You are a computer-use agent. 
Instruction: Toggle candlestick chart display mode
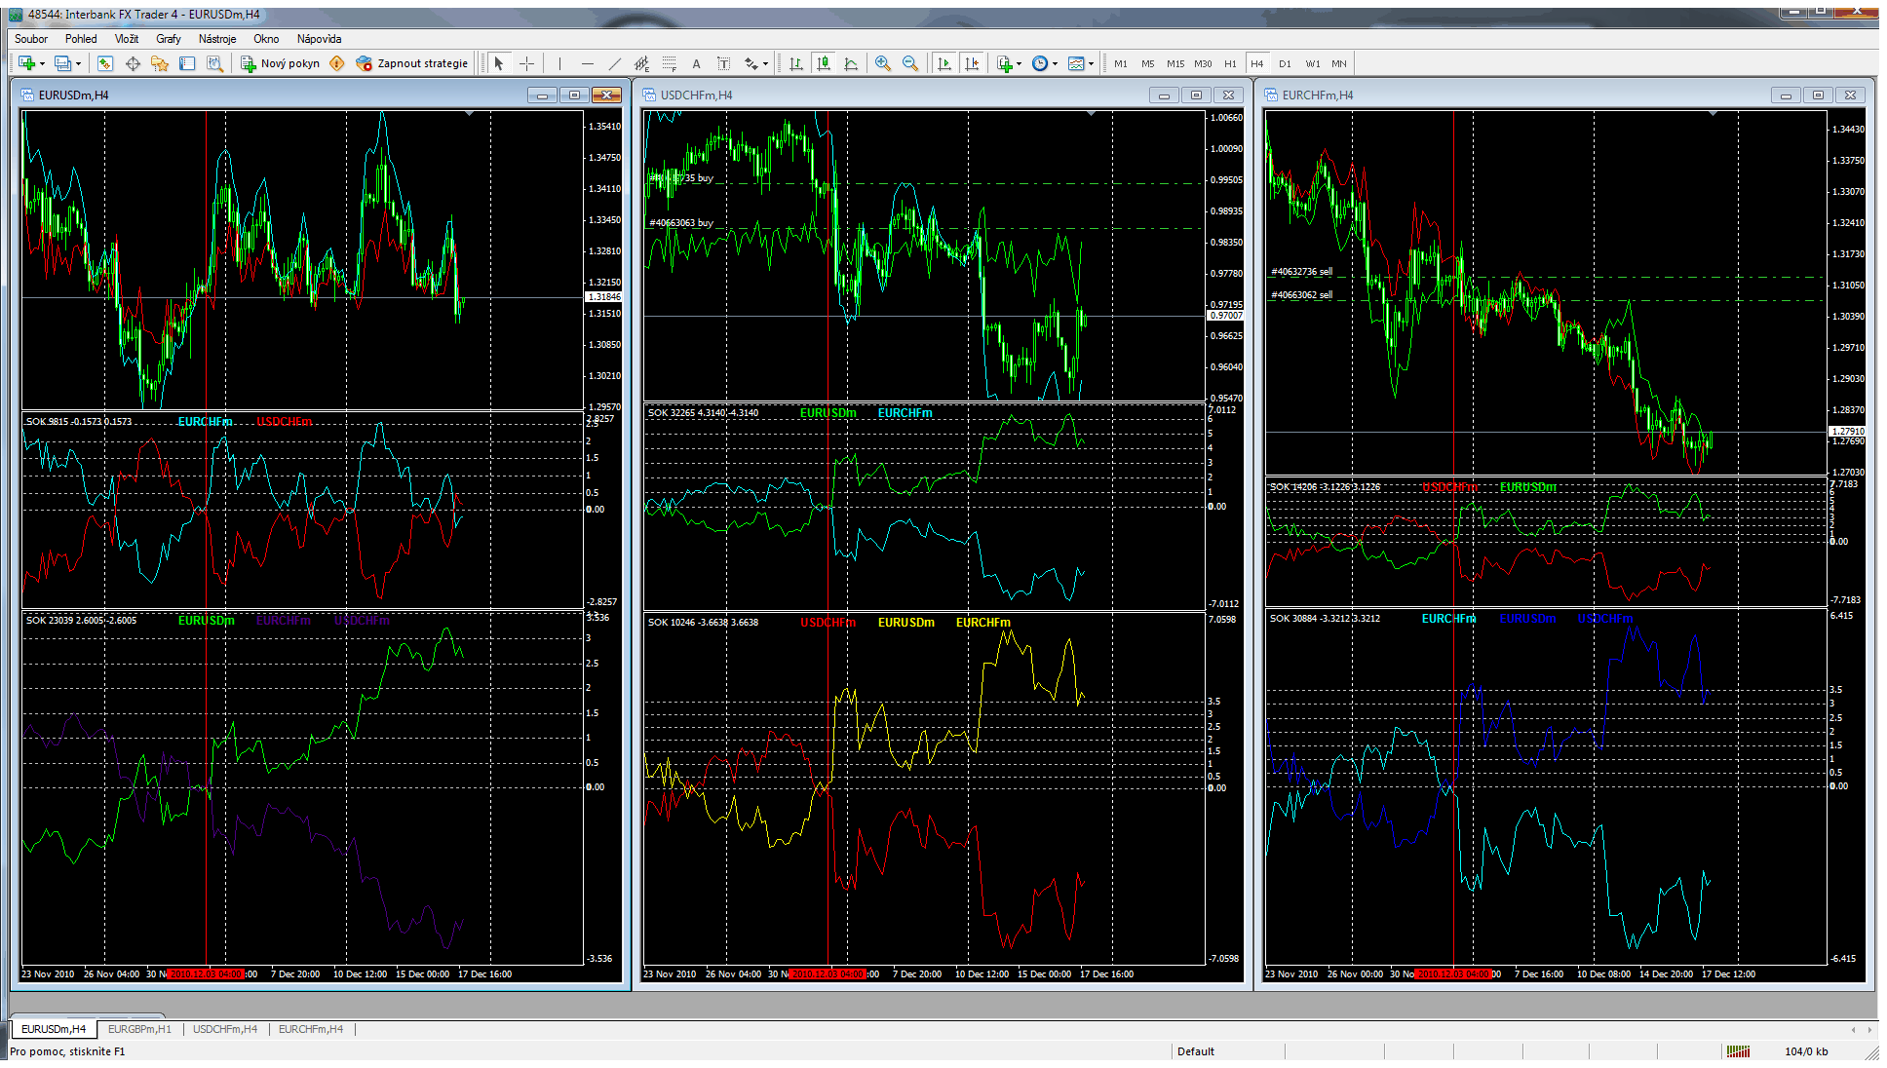(x=824, y=63)
